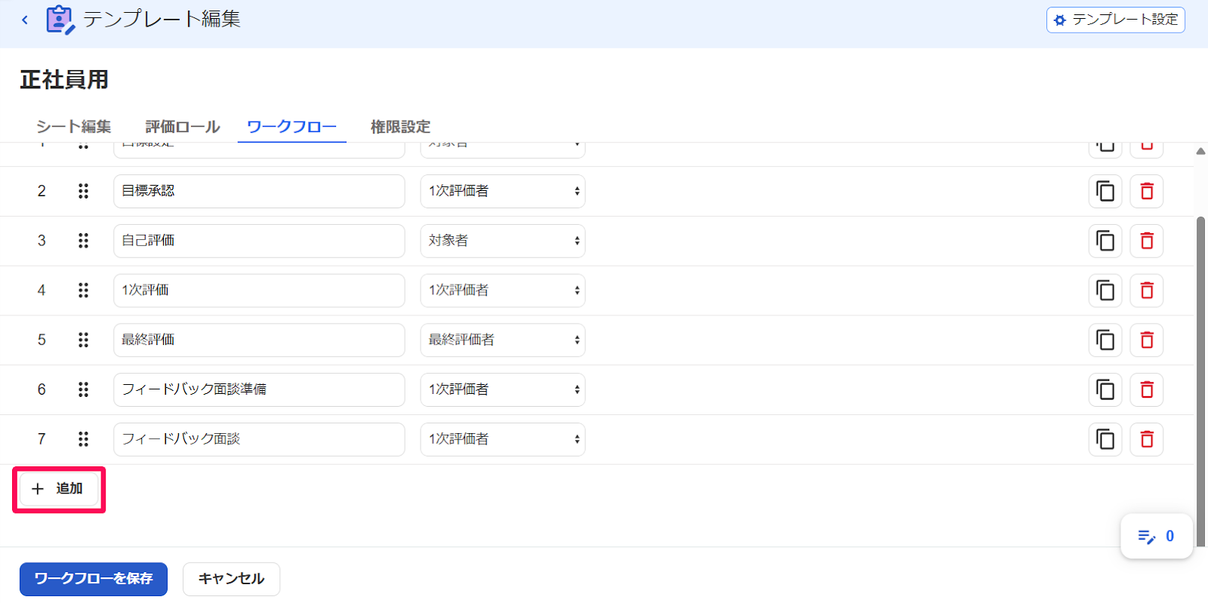Open role dropdown for フィードバック面談
Viewport: 1208px width, 603px height.
coord(503,439)
